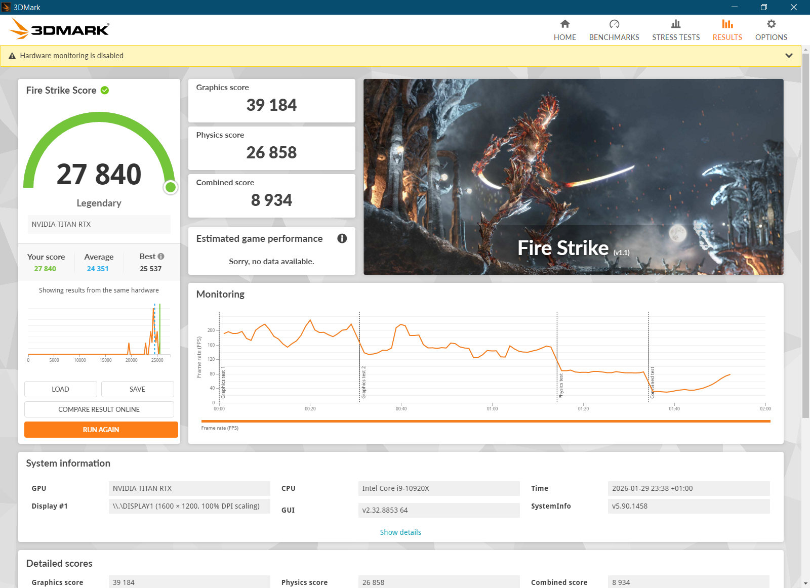Click the Save result button

coord(137,389)
